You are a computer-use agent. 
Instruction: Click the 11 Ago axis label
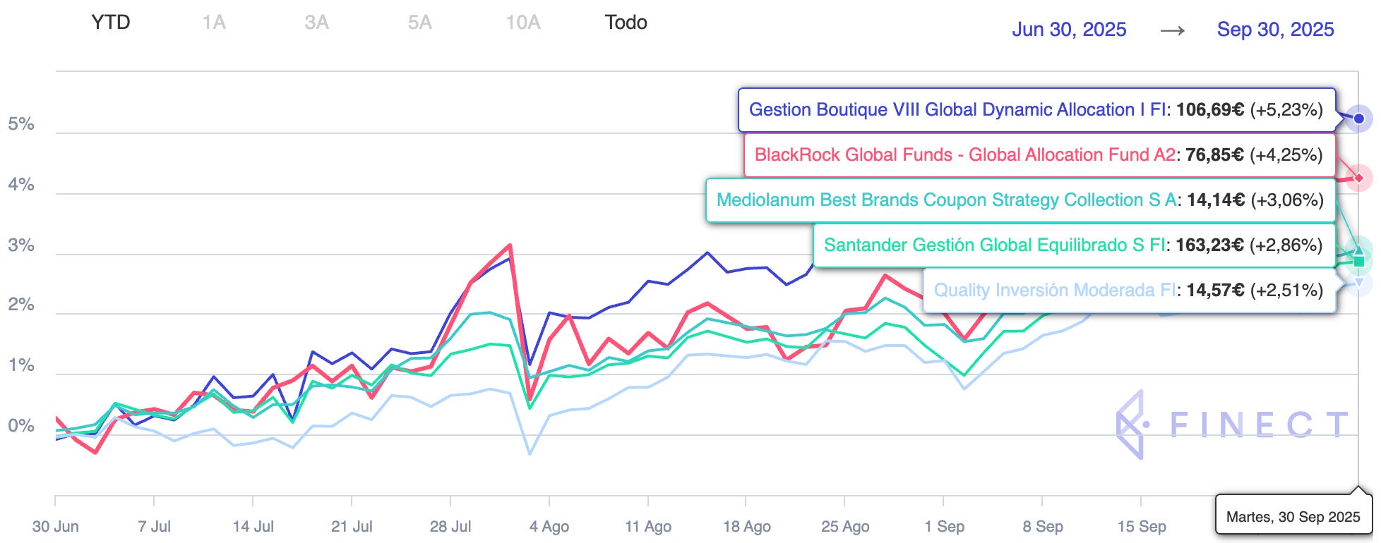tap(648, 527)
